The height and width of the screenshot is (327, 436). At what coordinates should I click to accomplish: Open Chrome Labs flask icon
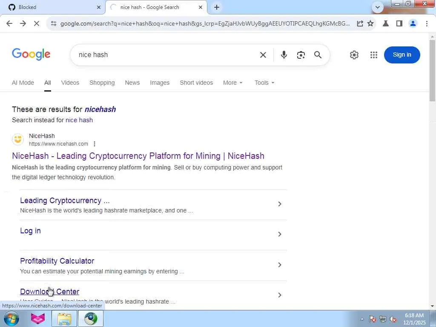(x=386, y=24)
